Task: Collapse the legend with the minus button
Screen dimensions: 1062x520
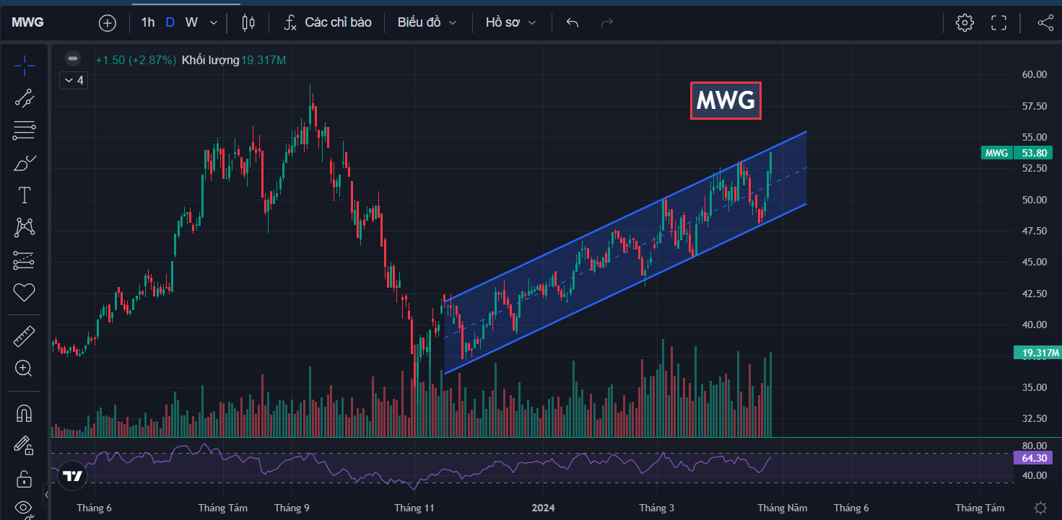Action: [x=72, y=59]
